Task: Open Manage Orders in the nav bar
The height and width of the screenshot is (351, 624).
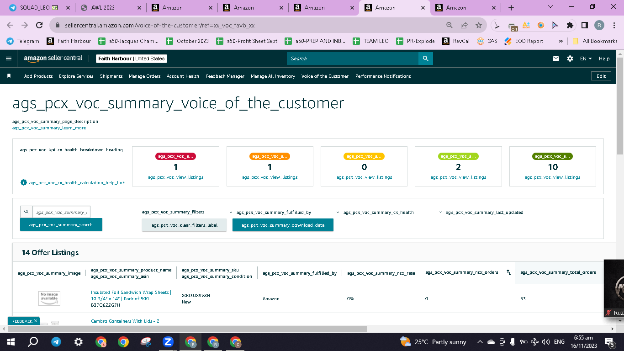Action: 145,76
